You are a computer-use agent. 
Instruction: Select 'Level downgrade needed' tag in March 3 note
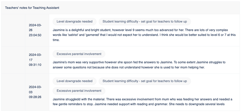point(75,81)
